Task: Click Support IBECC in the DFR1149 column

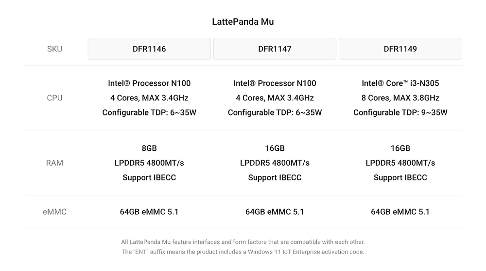Action: (400, 177)
